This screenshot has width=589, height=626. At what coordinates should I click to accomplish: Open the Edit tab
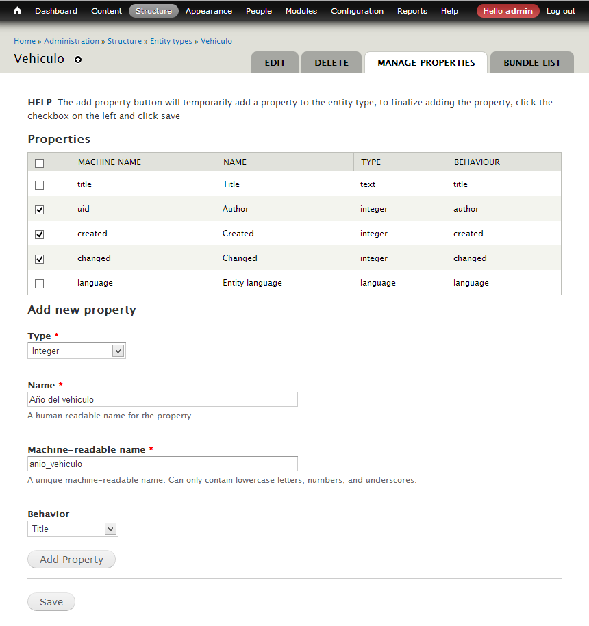[275, 62]
